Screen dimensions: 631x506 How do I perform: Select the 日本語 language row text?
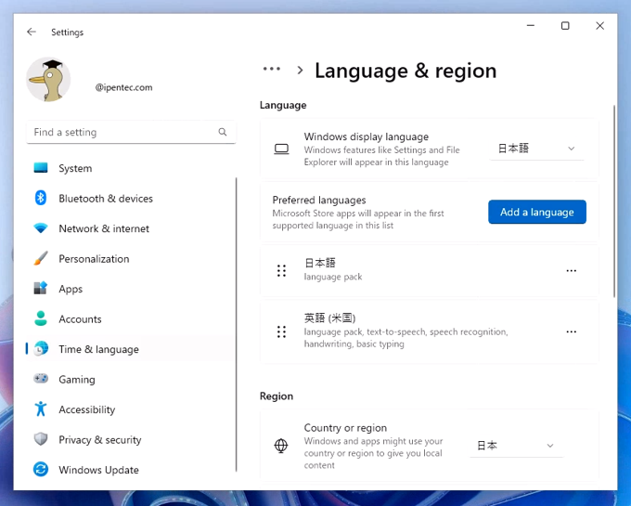[x=320, y=263]
